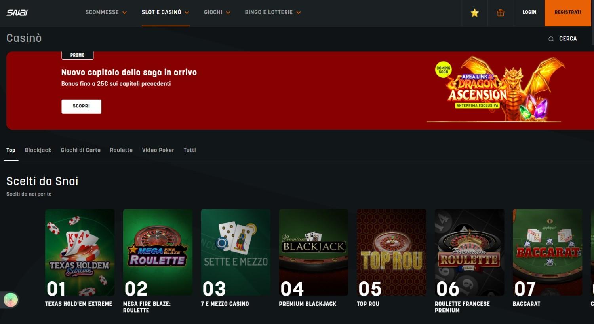Click the search magnifier icon
Screen dimensions: 594x324
551,39
